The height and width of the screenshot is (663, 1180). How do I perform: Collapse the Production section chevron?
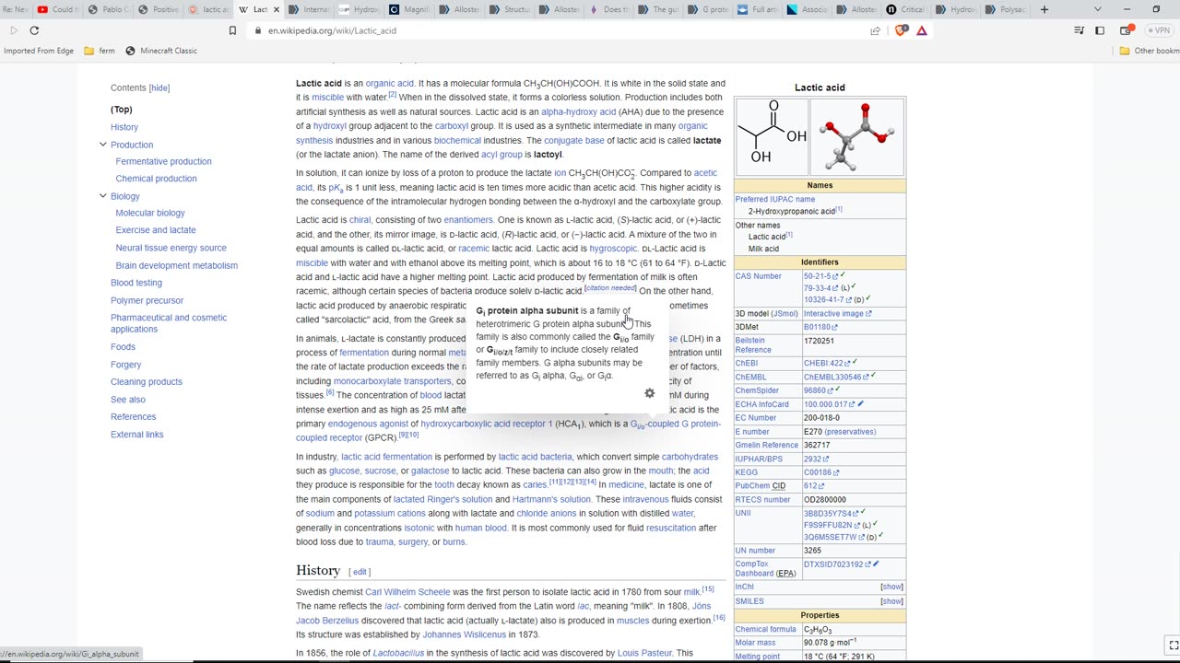tap(102, 145)
